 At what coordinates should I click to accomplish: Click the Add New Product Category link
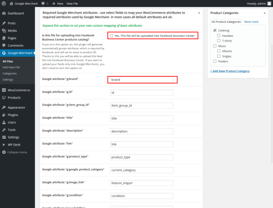230,71
